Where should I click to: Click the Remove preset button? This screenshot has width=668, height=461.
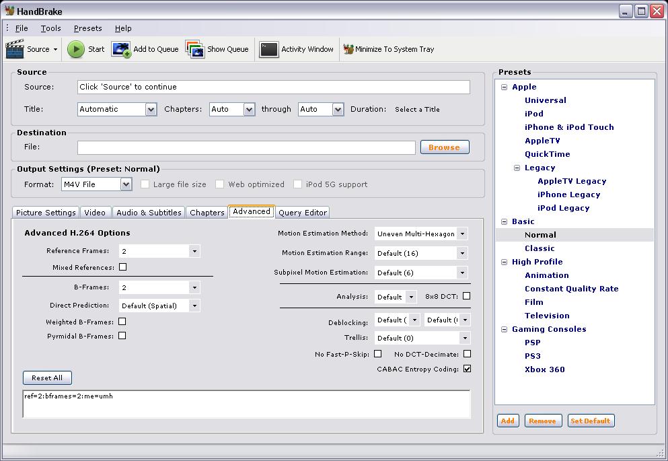(543, 421)
